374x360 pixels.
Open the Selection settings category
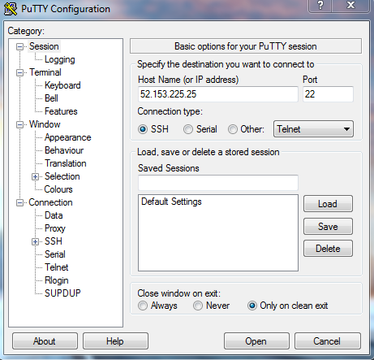(62, 176)
